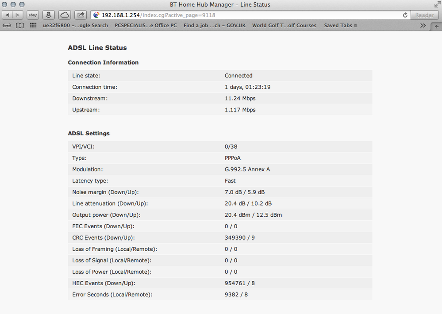442x314 pixels.
Task: Click the PPPoA type value
Action: coord(233,158)
